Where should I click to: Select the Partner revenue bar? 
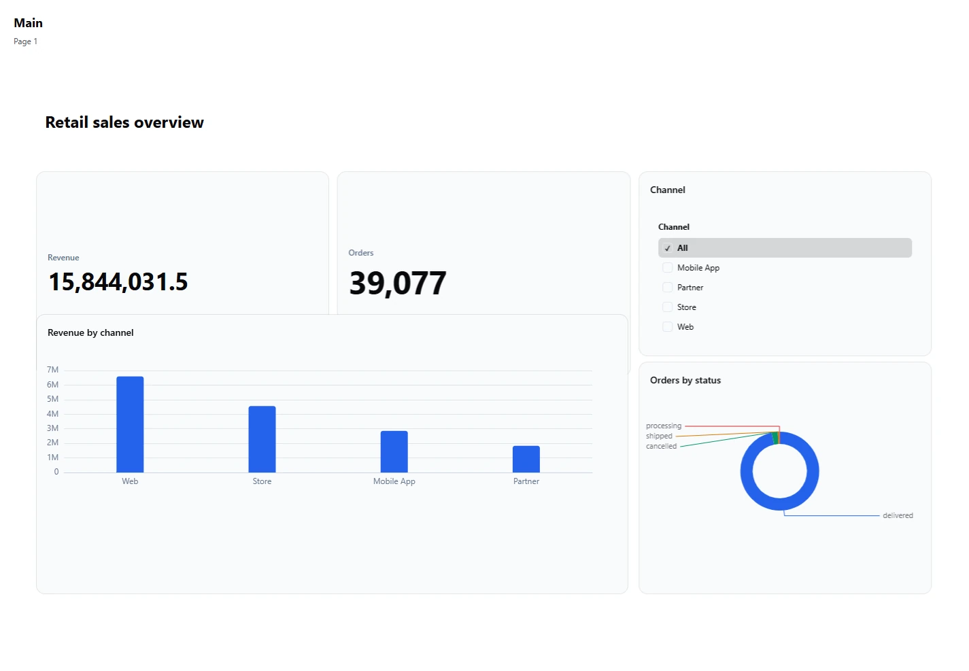point(526,459)
